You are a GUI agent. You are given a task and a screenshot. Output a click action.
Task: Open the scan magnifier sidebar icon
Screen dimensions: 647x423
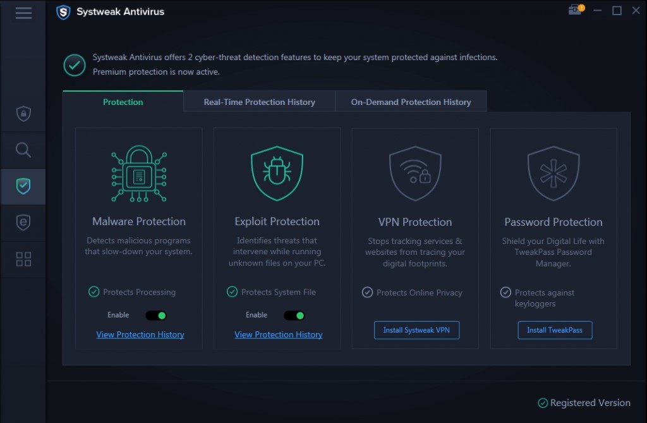[23, 150]
